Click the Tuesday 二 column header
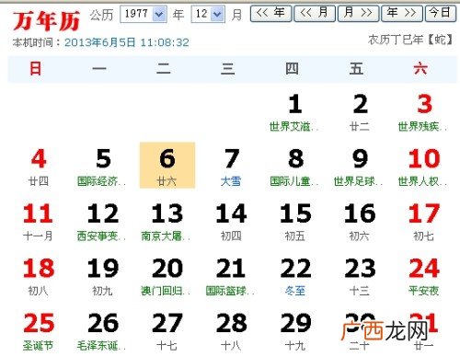Viewport: 460px width, 357px height. (164, 68)
